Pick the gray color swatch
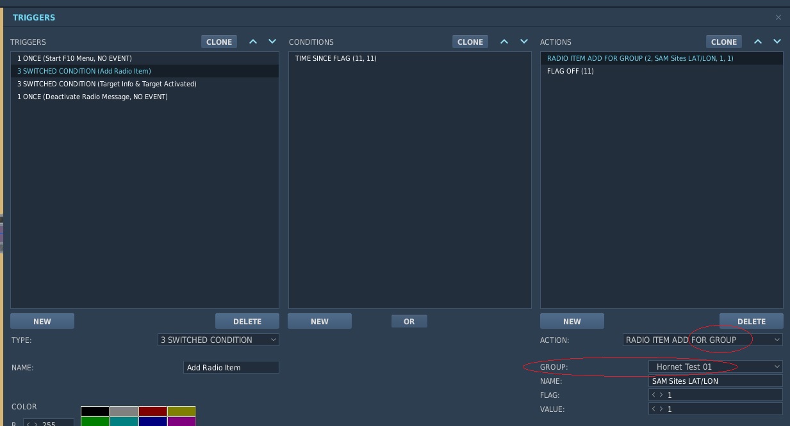Image resolution: width=790 pixels, height=426 pixels. 124,411
